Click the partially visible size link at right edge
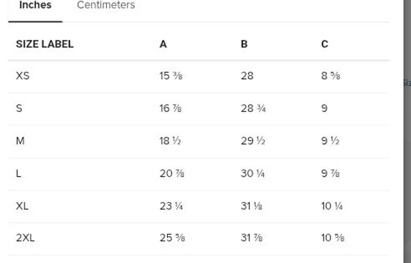This screenshot has width=411, height=263. 406,83
